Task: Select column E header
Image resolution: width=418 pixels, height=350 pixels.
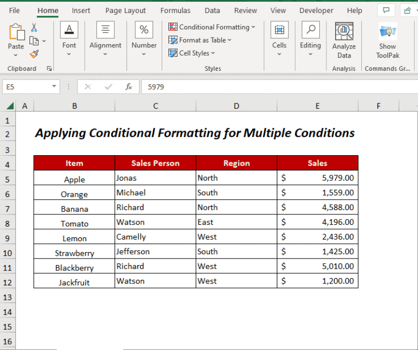Action: pos(318,106)
